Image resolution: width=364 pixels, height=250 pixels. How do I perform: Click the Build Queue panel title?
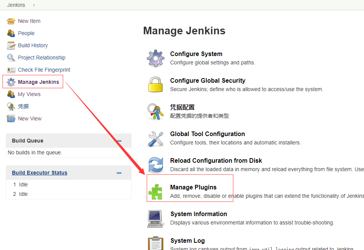[27, 141]
